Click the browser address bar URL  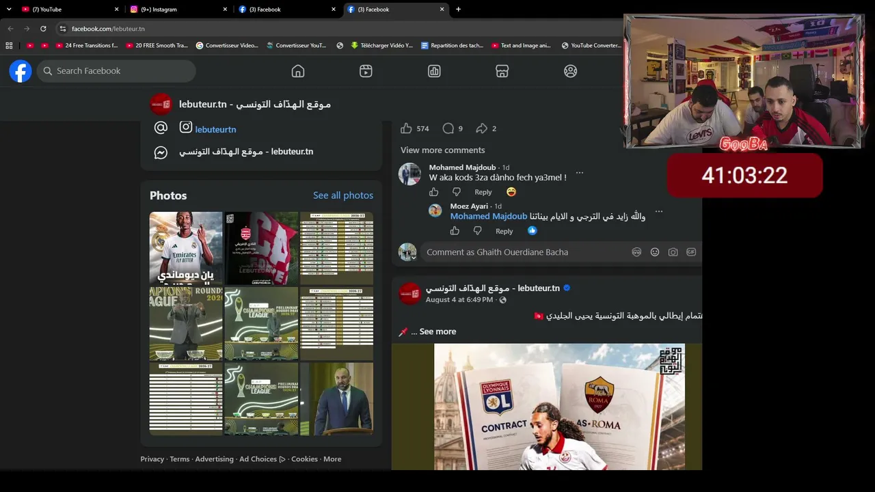point(108,29)
